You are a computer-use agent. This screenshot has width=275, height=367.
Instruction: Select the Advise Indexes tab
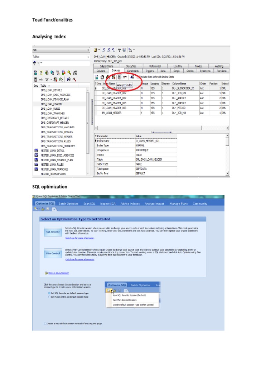130,204
